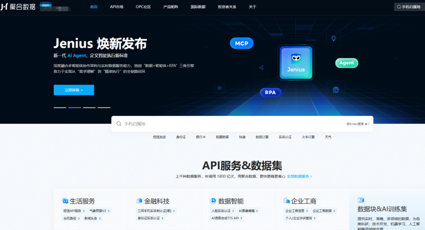This screenshot has height=230, width=425.
Task: Open the 产品矩阵 nav menu
Action: click(171, 7)
